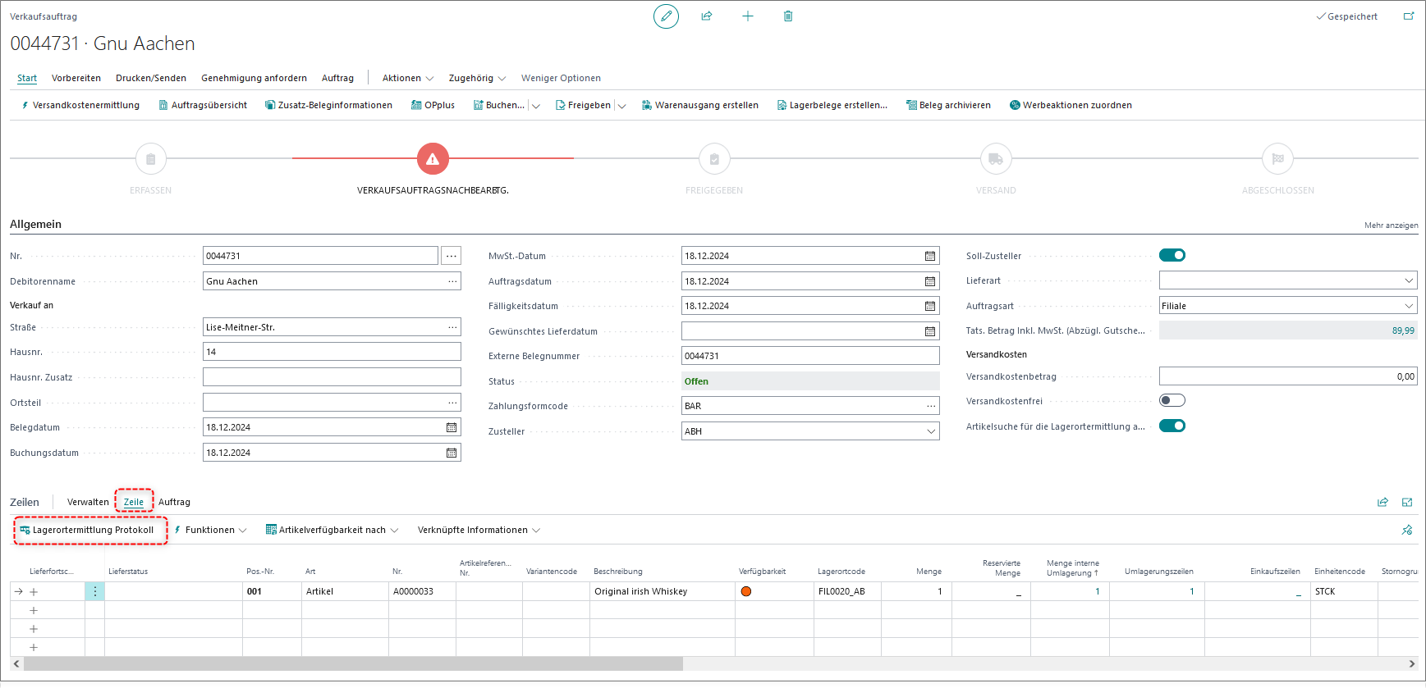Image resolution: width=1426 pixels, height=688 pixels.
Task: Click pin icon in Zeilen toolbar
Action: pos(1407,530)
